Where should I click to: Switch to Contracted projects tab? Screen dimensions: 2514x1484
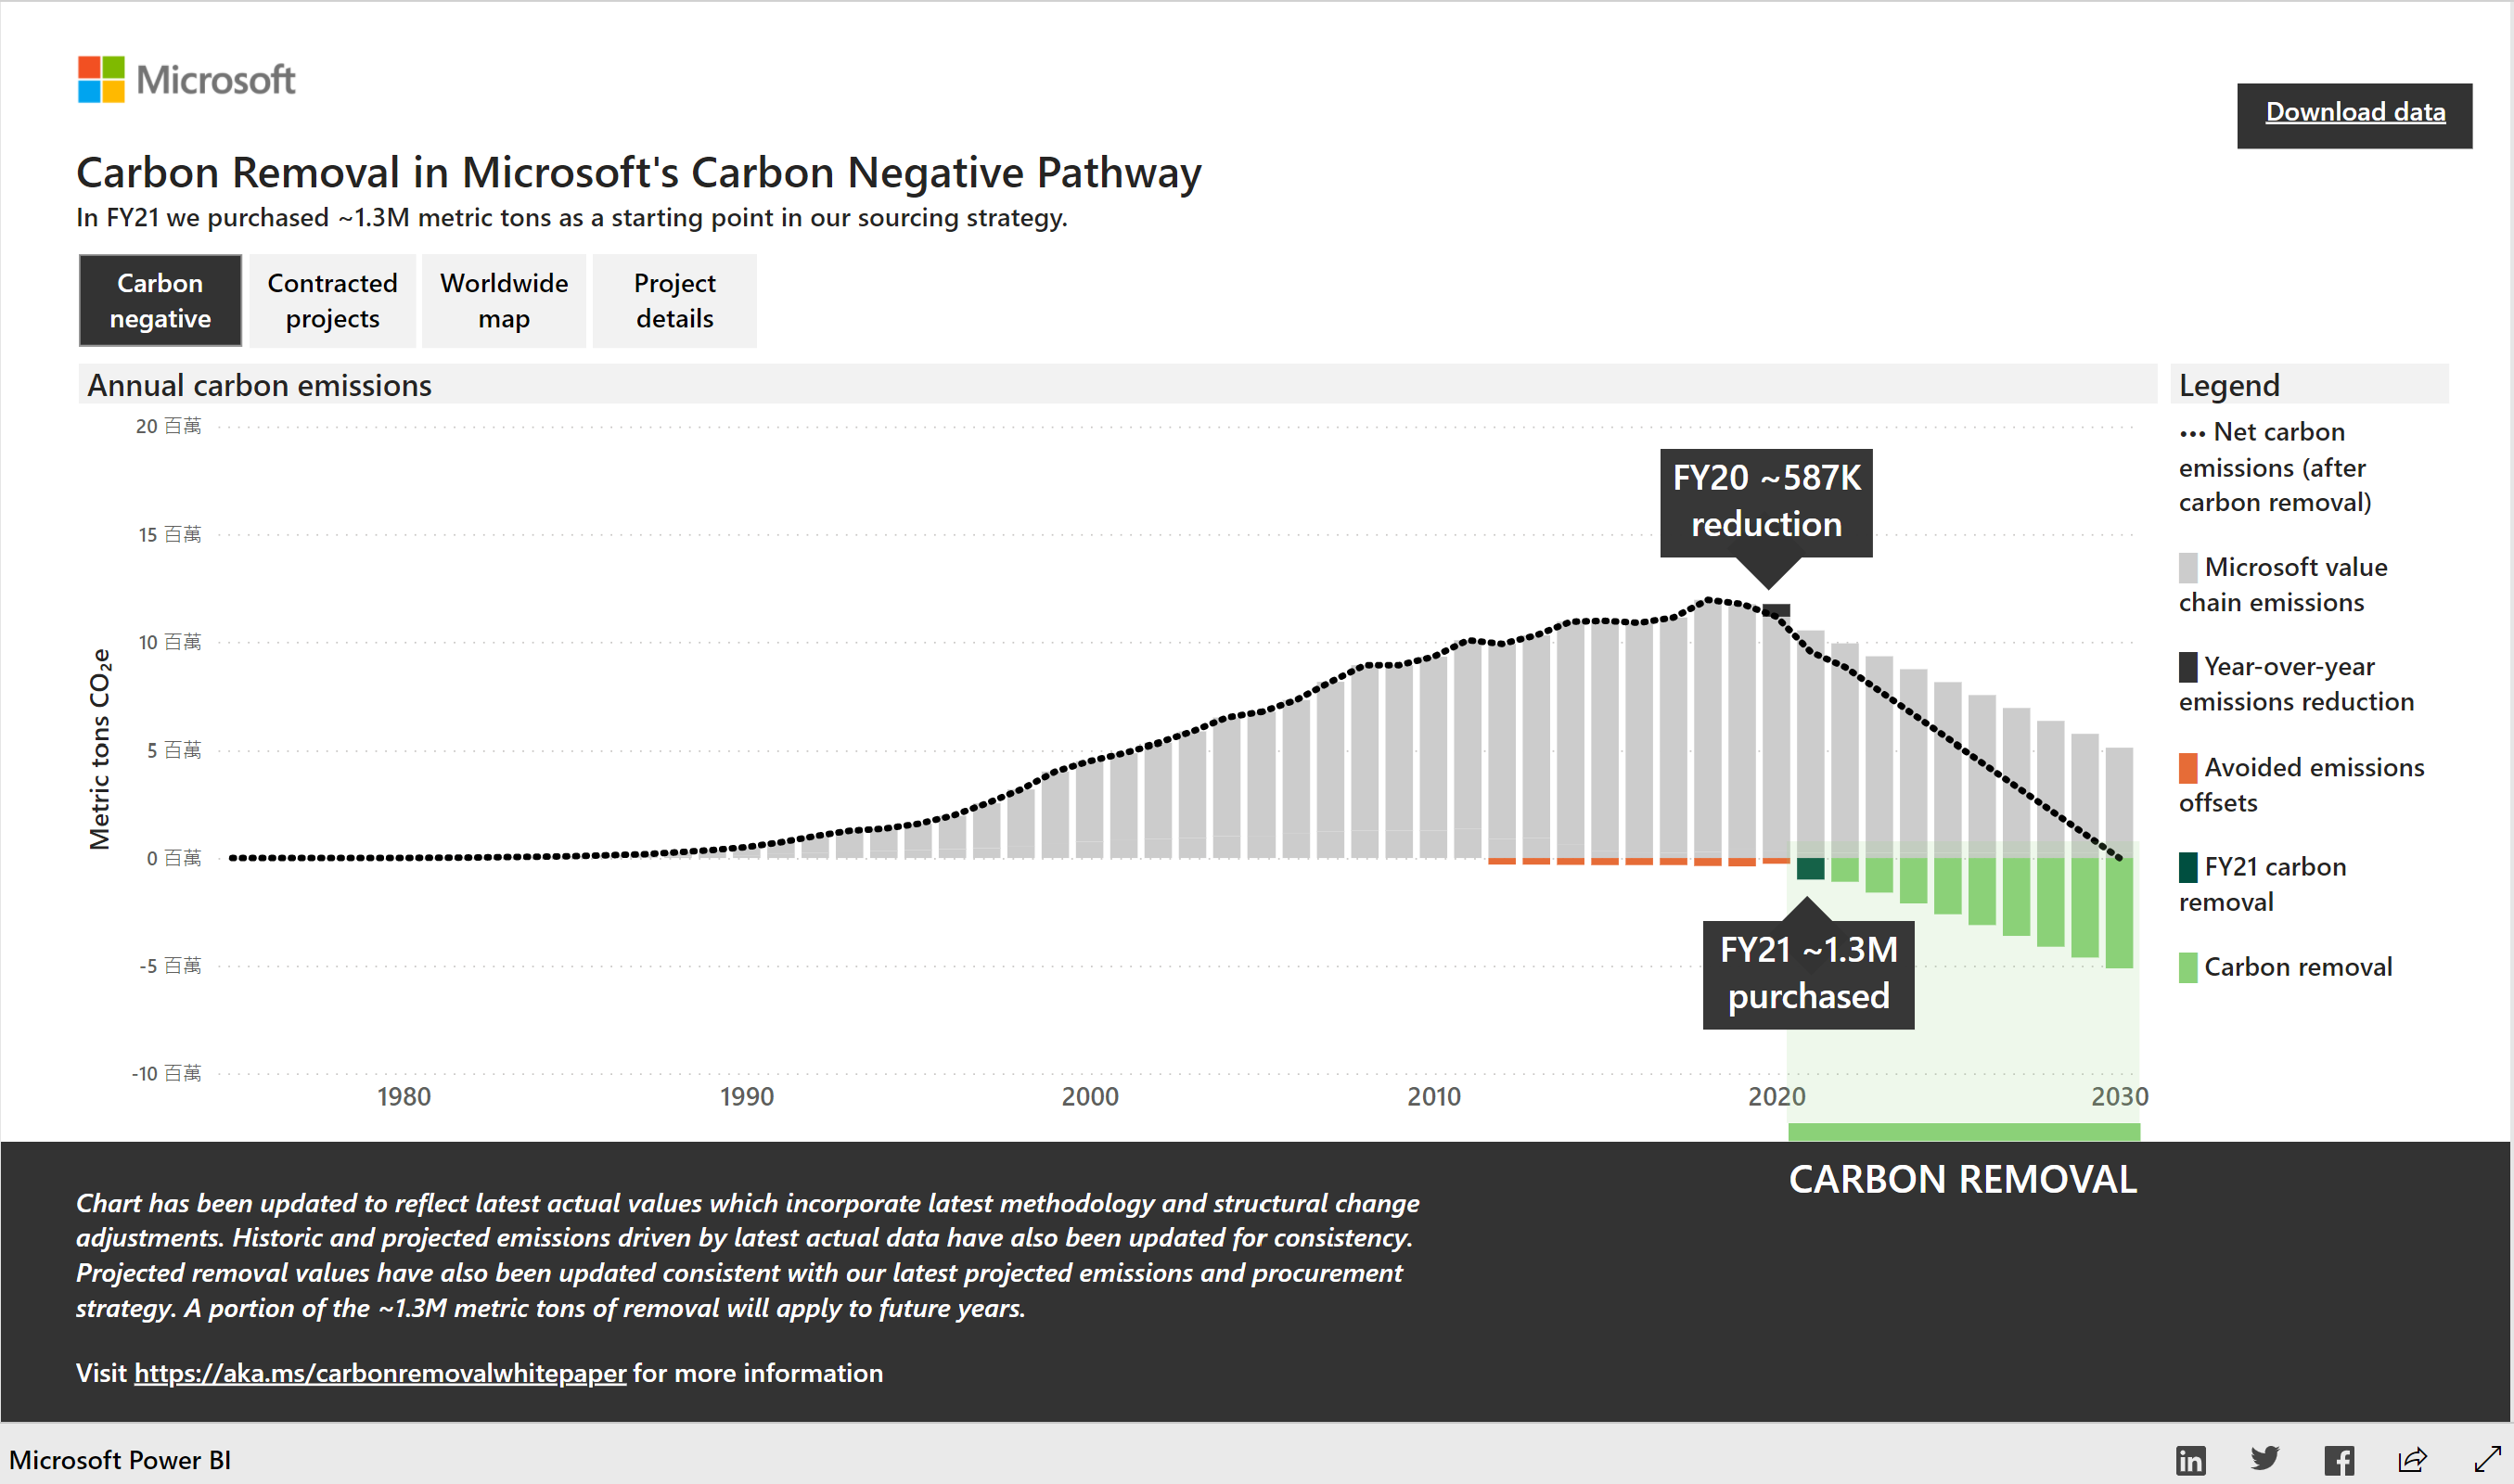click(332, 300)
